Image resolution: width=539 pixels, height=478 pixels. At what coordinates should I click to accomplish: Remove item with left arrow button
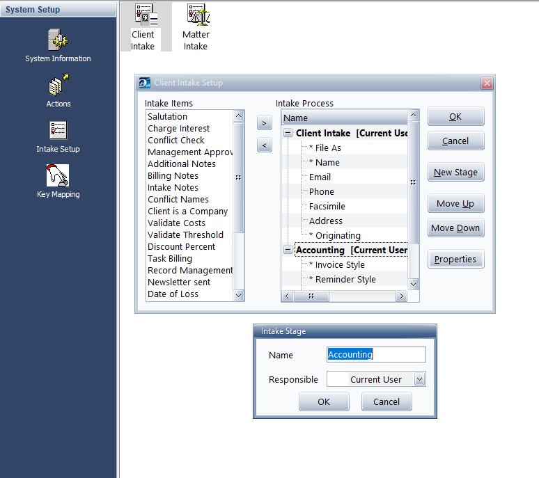[265, 145]
